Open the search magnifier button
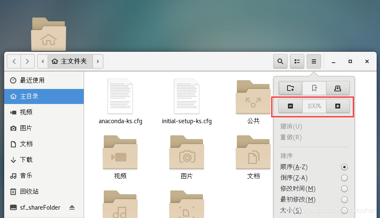 [280, 61]
